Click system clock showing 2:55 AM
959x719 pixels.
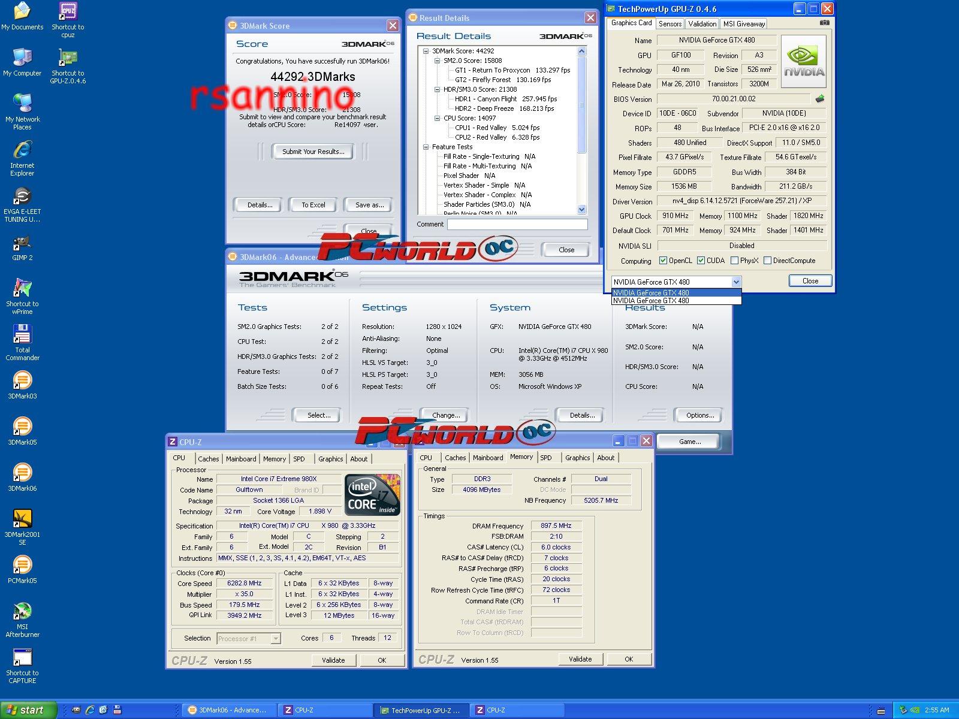(x=937, y=710)
